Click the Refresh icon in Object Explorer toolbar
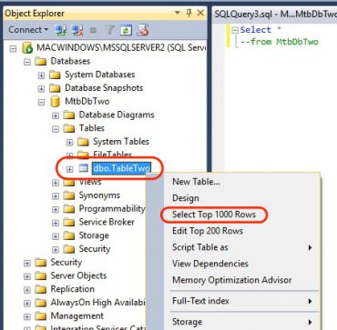This screenshot has width=337, height=330. 125,30
